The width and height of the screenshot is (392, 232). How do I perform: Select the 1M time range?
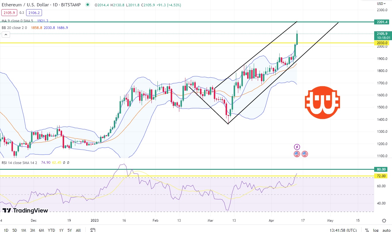24,230
